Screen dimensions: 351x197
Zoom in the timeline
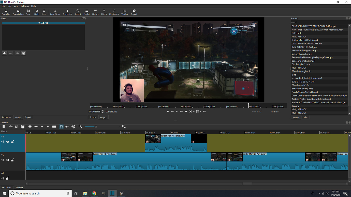click(124, 126)
